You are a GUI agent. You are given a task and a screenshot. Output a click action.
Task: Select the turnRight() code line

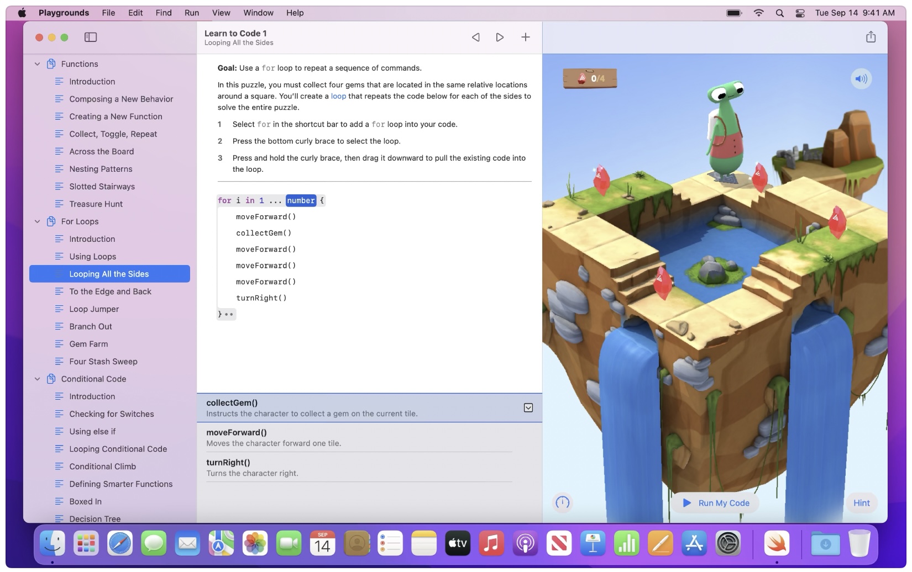tap(261, 298)
